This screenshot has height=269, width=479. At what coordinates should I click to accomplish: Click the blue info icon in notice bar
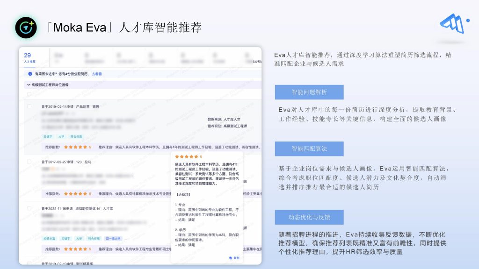pyautogui.click(x=30, y=74)
